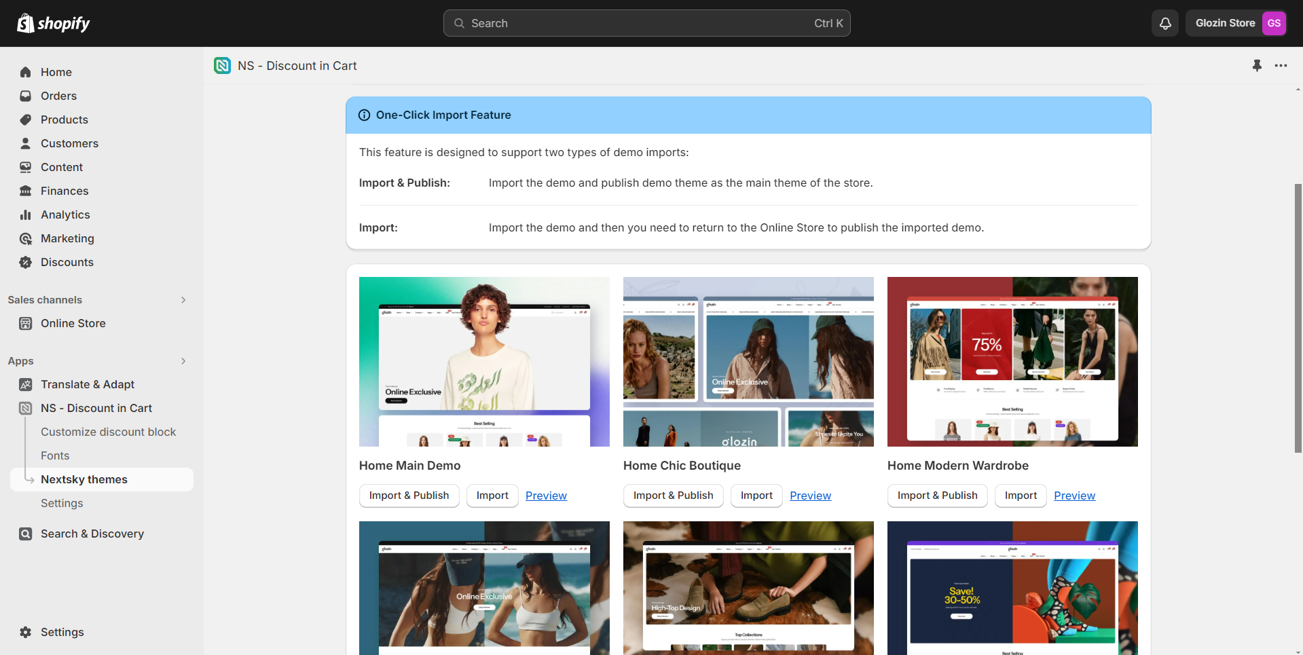This screenshot has width=1303, height=655.
Task: Import Home Chic Boutique only
Action: click(x=756, y=495)
